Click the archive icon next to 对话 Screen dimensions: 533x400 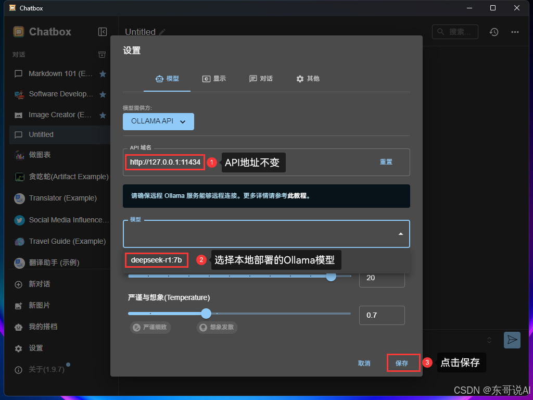pos(103,55)
